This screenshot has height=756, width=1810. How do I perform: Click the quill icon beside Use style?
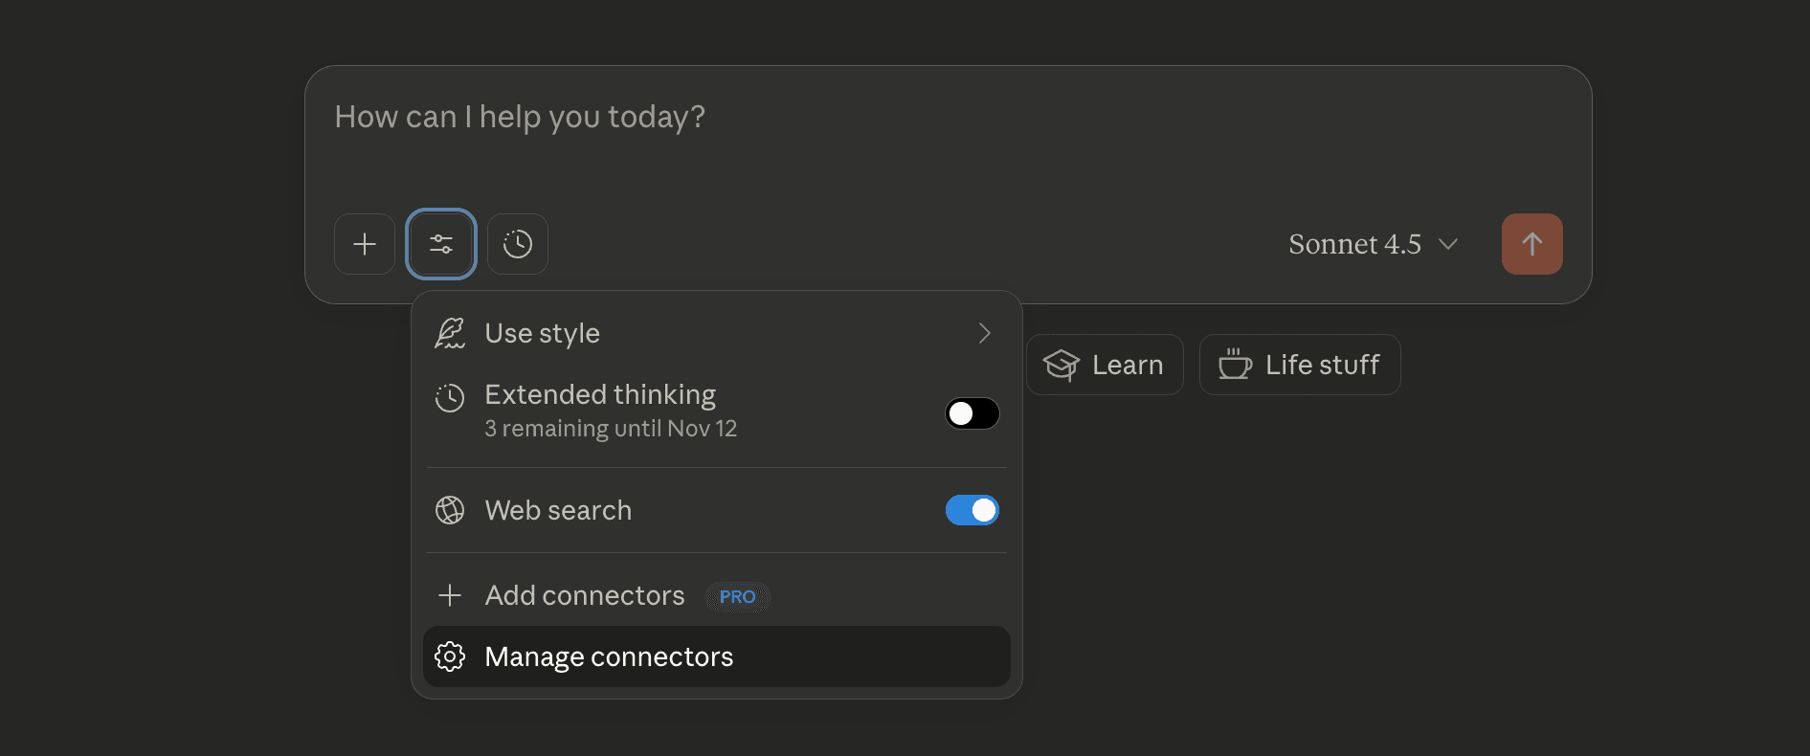[x=450, y=333]
